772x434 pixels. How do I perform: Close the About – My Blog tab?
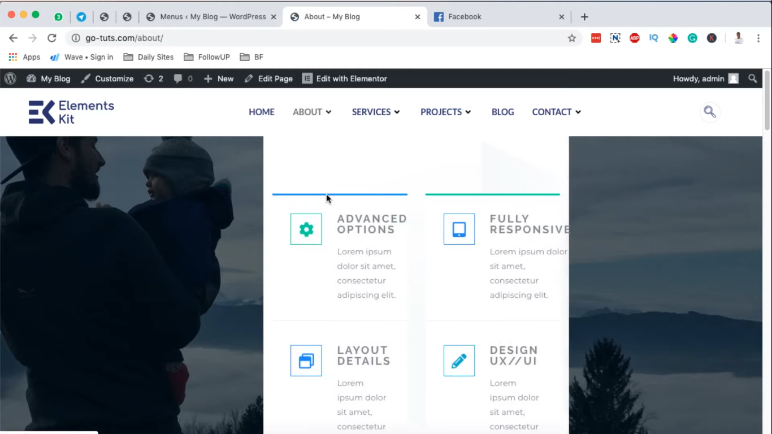tap(418, 17)
